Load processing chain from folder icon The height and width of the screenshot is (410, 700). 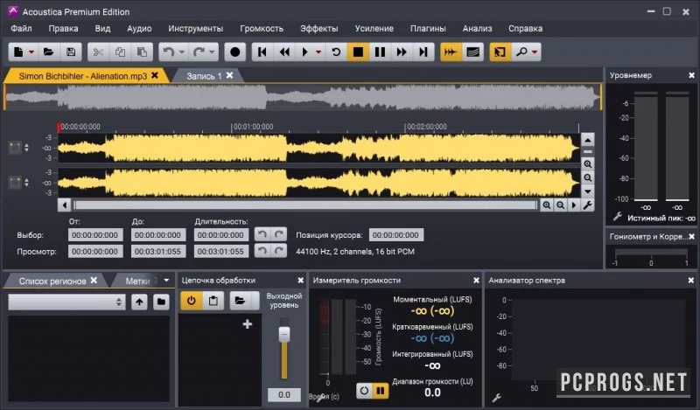pyautogui.click(x=240, y=301)
